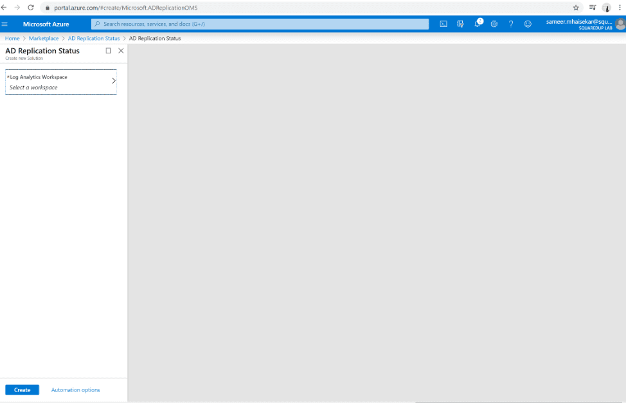Click the AD Replication Status breadcrumb link

click(x=94, y=39)
